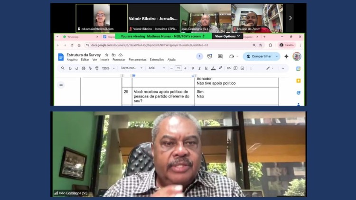The height and width of the screenshot is (200, 356).
Task: Apply bold formatting
Action: pyautogui.click(x=193, y=68)
